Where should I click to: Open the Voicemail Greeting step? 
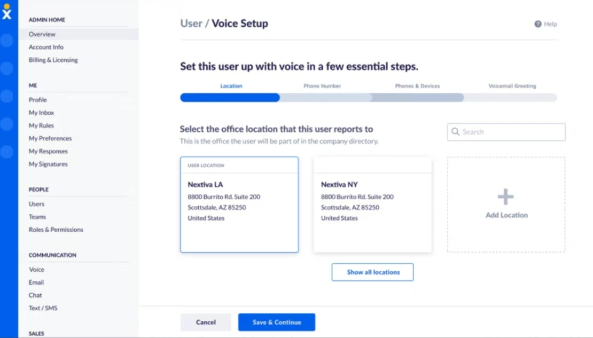point(512,85)
